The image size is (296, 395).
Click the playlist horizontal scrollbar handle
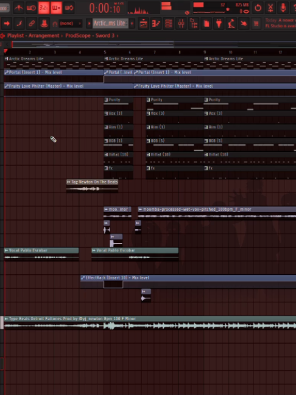point(93,44)
